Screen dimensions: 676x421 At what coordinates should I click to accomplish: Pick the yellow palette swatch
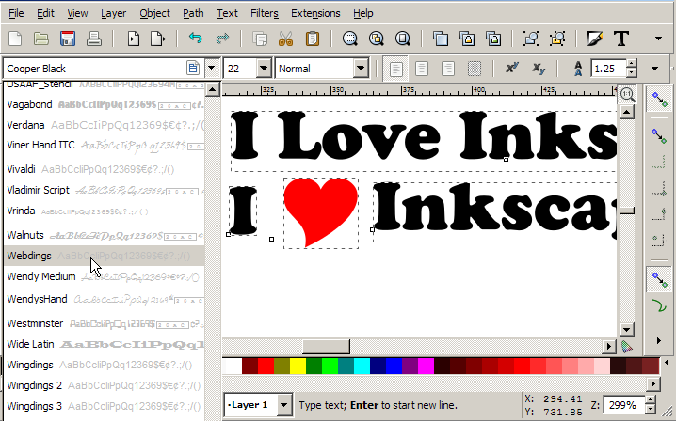[x=298, y=366]
